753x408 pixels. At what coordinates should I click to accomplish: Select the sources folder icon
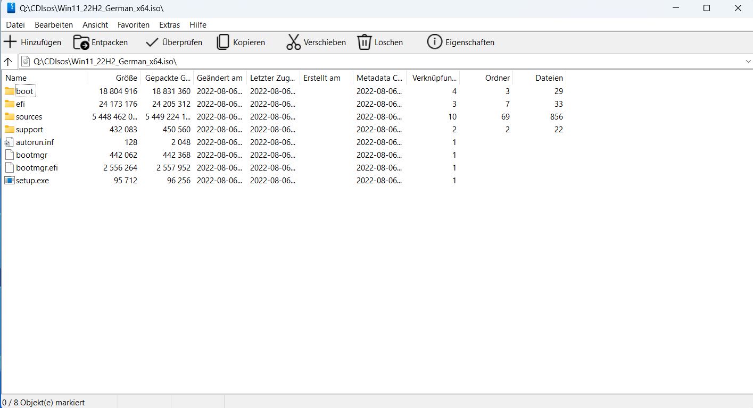pyautogui.click(x=10, y=116)
